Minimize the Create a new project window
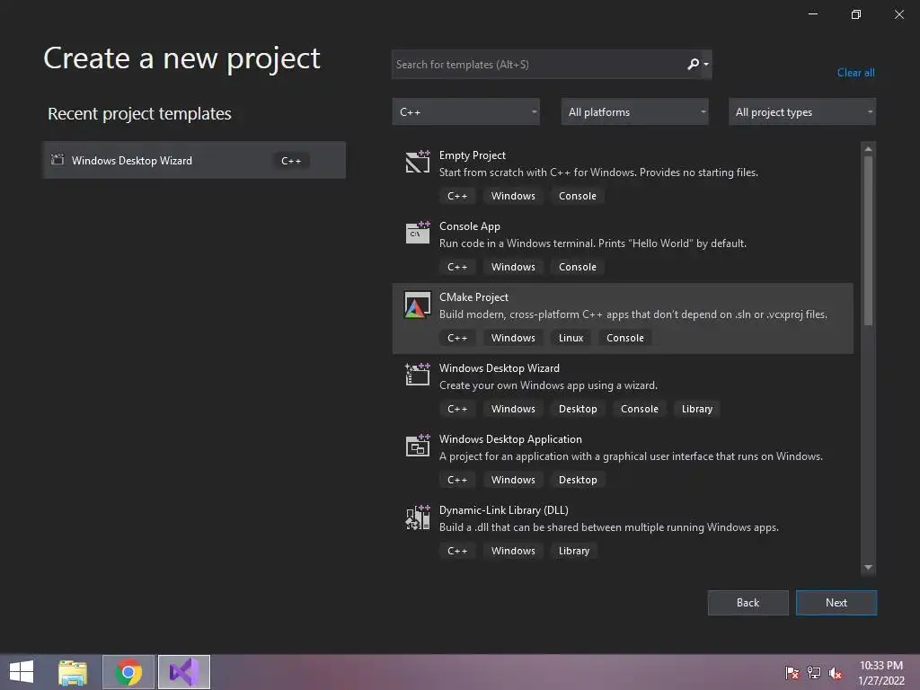 pyautogui.click(x=812, y=14)
